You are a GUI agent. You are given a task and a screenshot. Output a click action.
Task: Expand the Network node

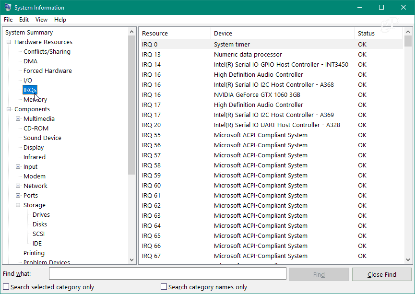[x=18, y=186]
